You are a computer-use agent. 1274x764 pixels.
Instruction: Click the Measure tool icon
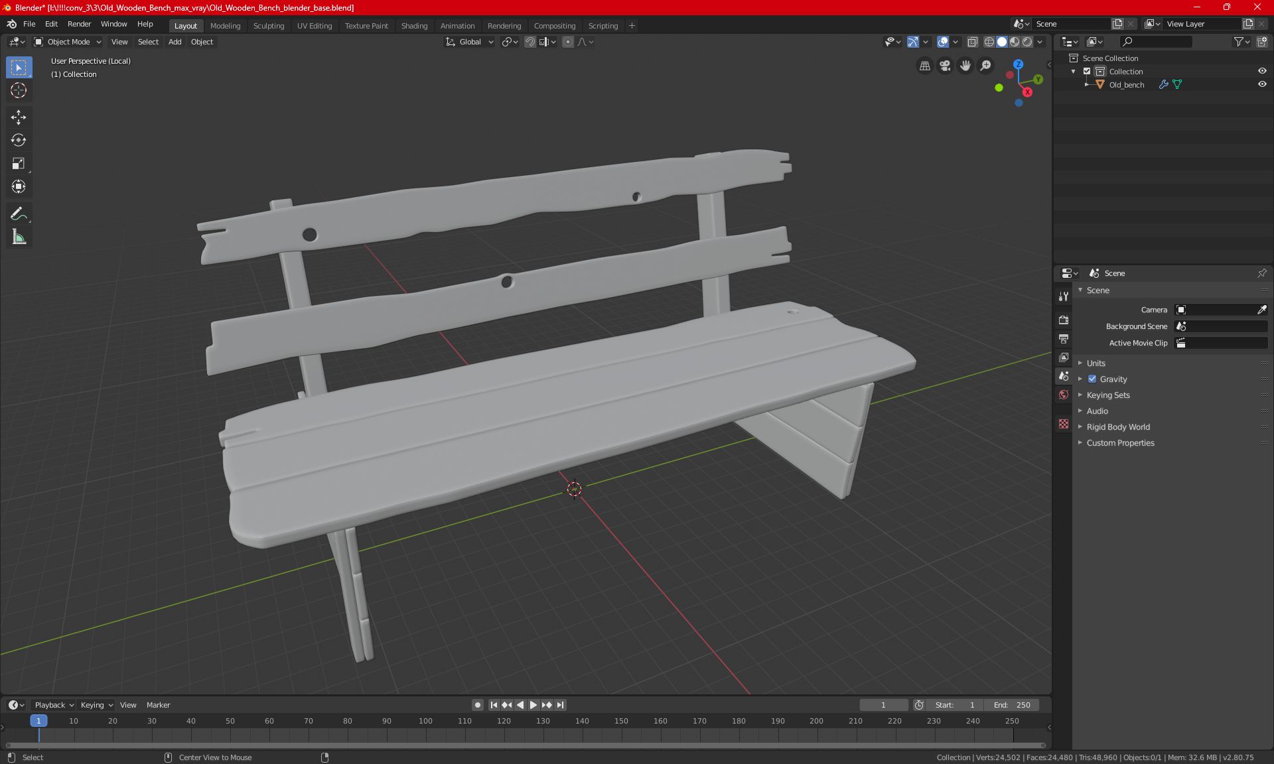pyautogui.click(x=18, y=237)
